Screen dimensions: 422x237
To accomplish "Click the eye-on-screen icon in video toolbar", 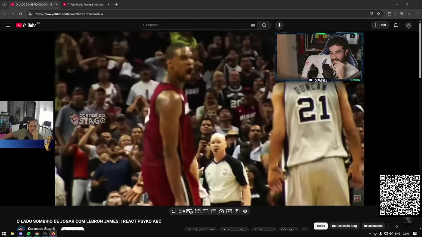I will click(190, 211).
